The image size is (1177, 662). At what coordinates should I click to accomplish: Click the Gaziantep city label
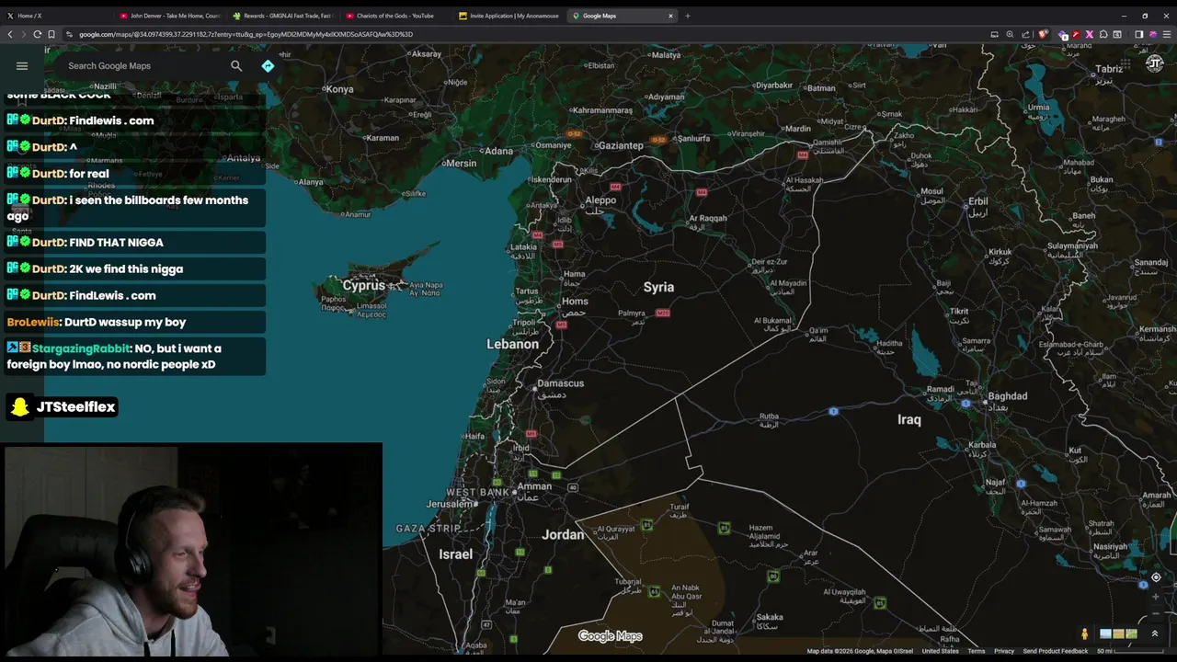click(620, 145)
